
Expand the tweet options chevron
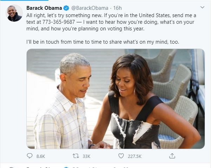point(202,7)
